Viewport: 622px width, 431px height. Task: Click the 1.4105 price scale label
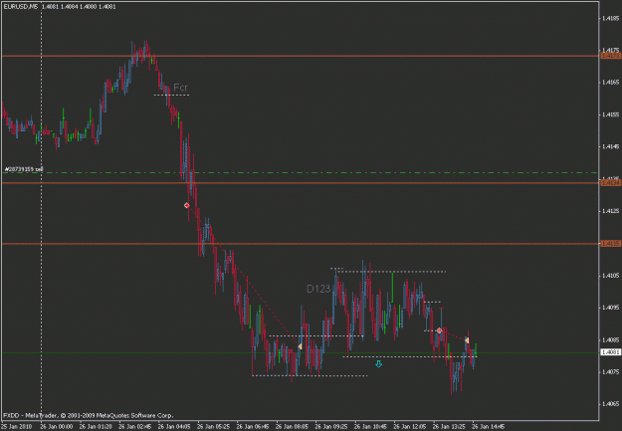click(x=611, y=275)
